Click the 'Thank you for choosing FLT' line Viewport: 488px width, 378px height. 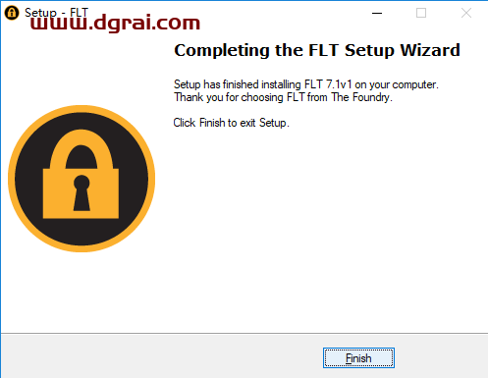[x=283, y=97]
